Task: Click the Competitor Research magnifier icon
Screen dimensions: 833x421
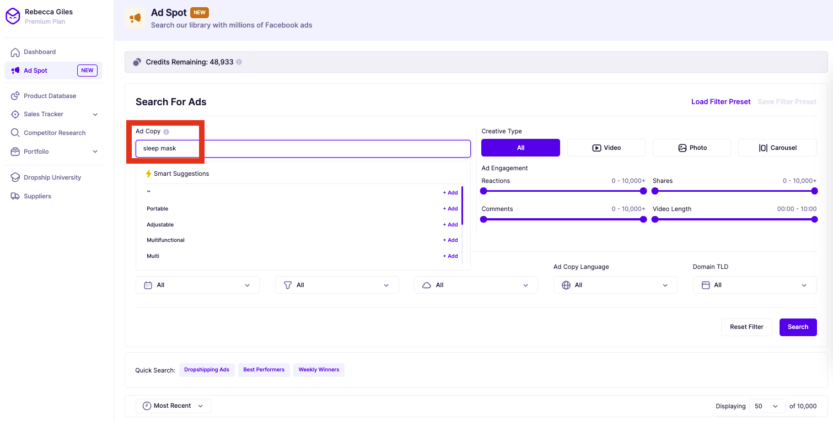Action: tap(16, 133)
